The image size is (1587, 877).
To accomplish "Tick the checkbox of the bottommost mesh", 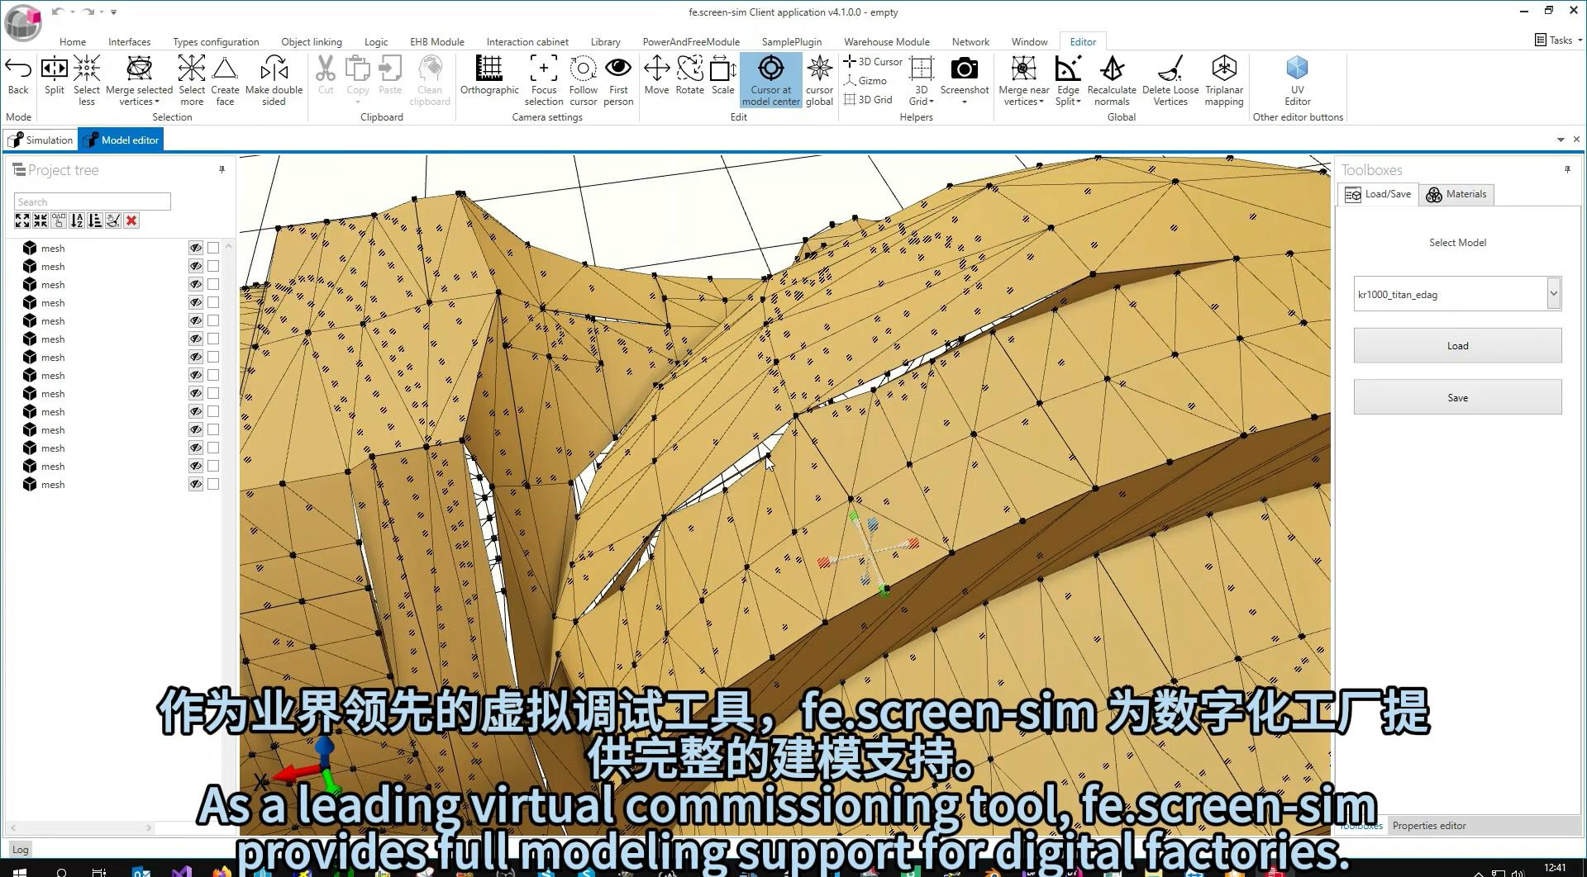I will click(x=213, y=484).
